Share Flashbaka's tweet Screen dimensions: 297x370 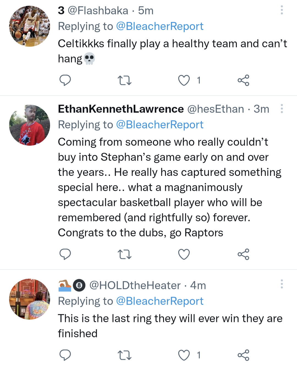tap(243, 80)
